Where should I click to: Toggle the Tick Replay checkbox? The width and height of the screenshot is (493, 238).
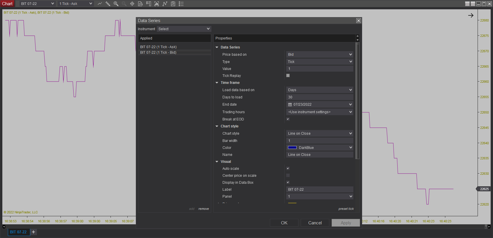pyautogui.click(x=288, y=75)
